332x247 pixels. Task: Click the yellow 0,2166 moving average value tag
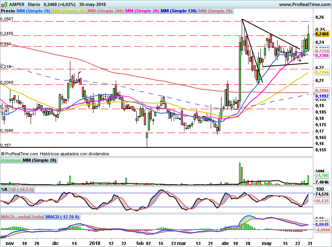click(x=322, y=72)
